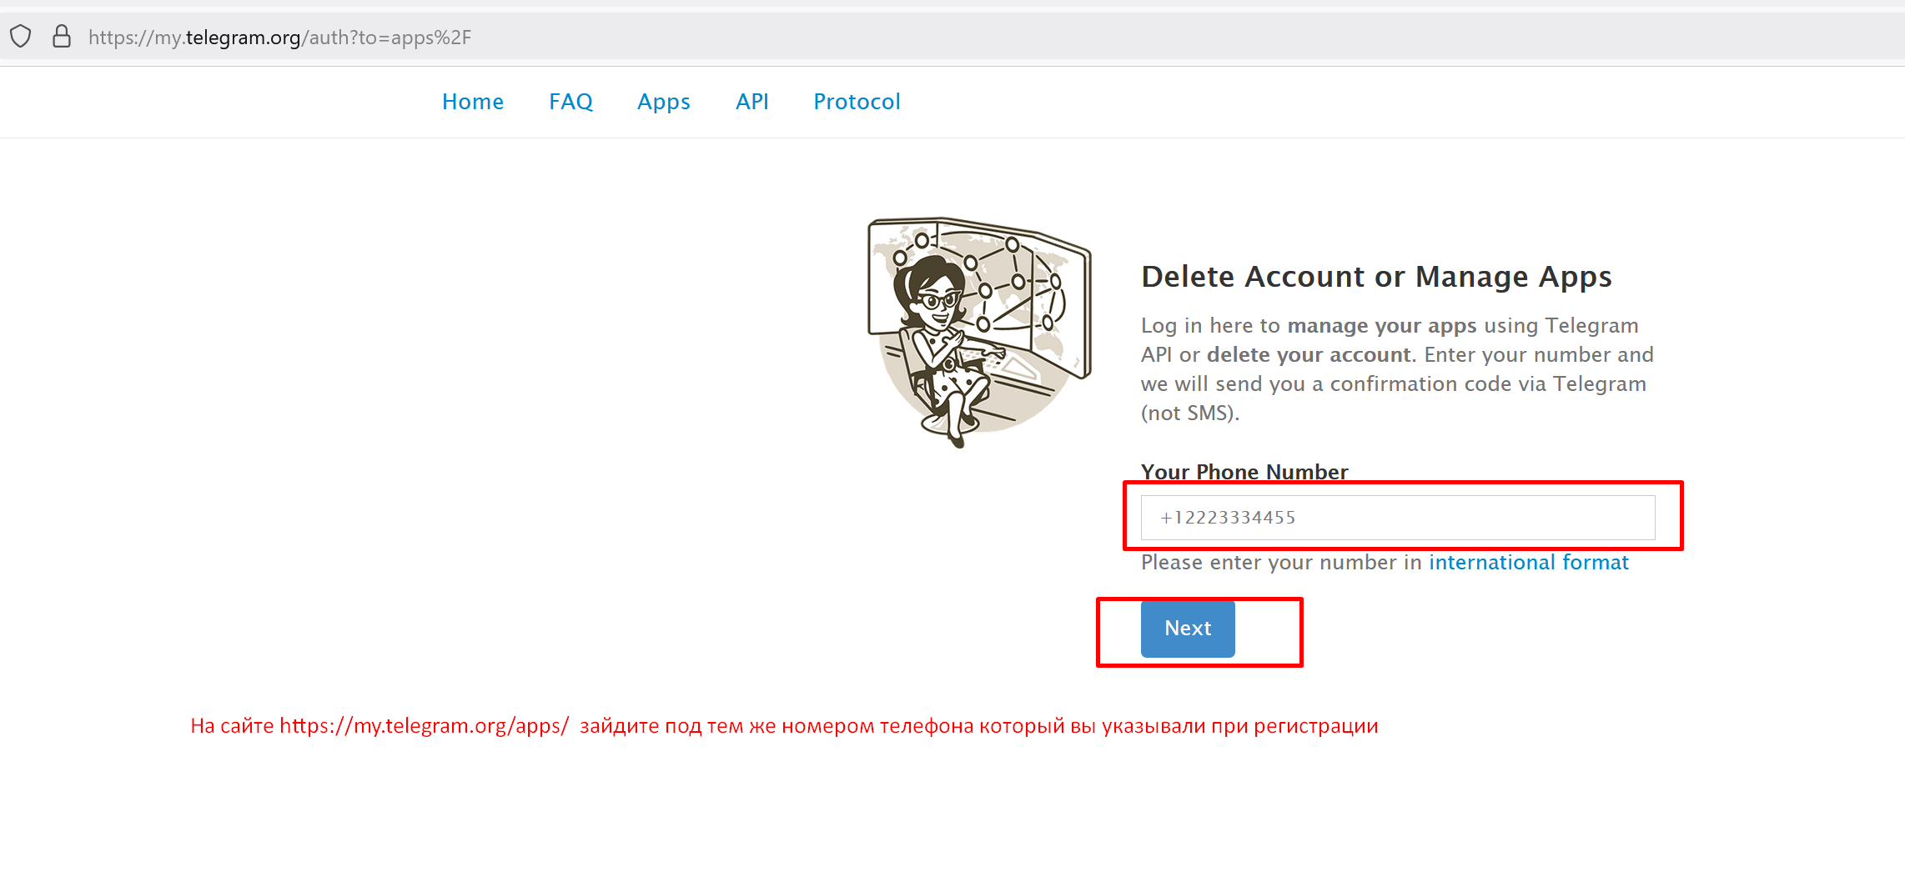Go to the FAQ page
This screenshot has height=872, width=1905.
tap(570, 102)
